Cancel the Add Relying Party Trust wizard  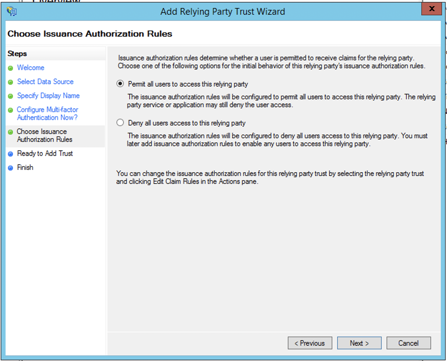[408, 343]
